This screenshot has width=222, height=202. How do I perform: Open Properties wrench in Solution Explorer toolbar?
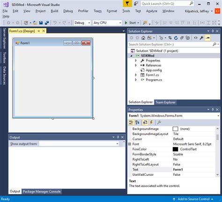[201, 38]
